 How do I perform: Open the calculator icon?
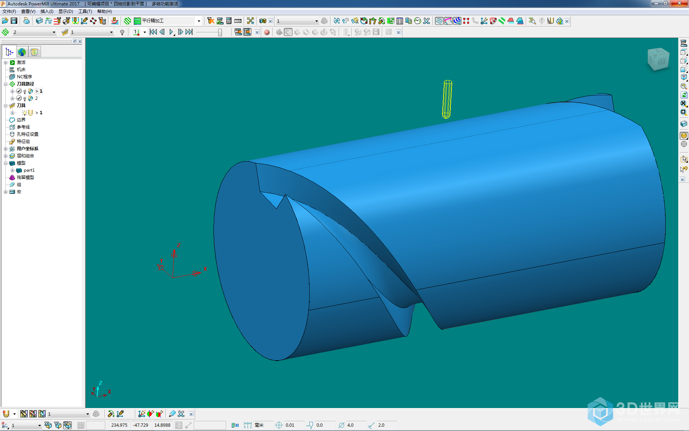(229, 21)
